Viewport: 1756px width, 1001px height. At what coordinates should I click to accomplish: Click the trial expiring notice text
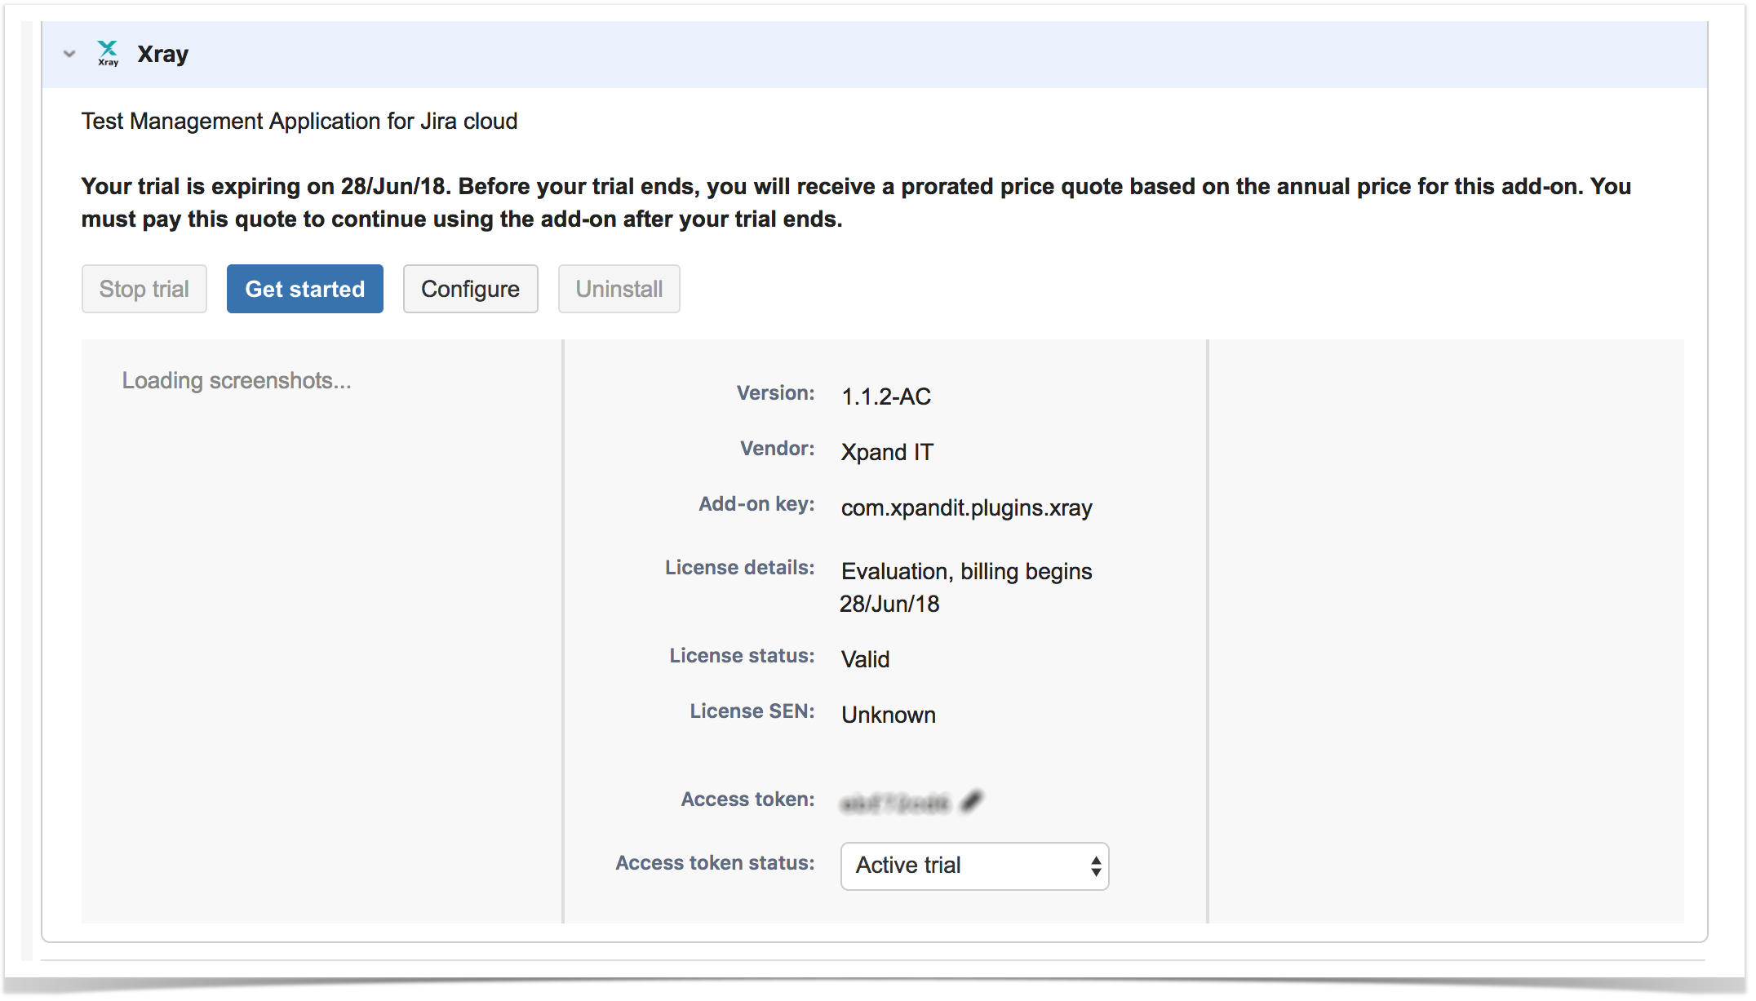click(856, 202)
